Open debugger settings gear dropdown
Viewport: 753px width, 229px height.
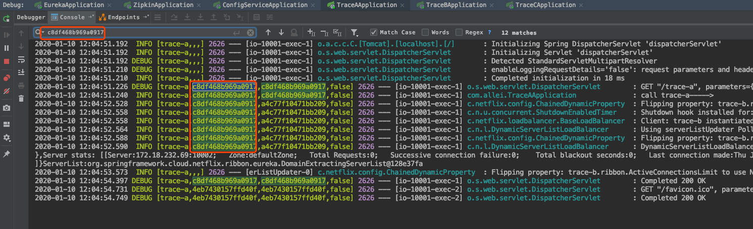tap(7, 138)
